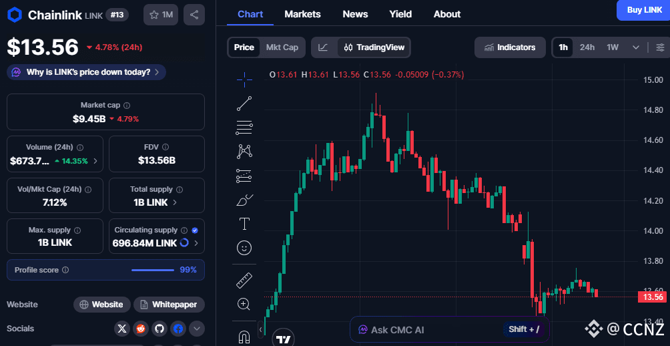Viewport: 670px width, 346px height.
Task: Open the Reddit social link
Action: coord(140,328)
